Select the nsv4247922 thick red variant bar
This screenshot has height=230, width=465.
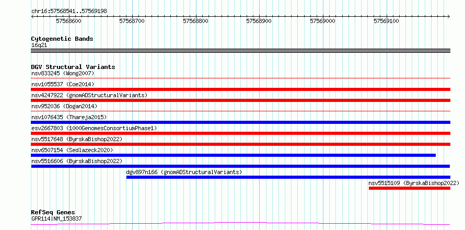240,100
